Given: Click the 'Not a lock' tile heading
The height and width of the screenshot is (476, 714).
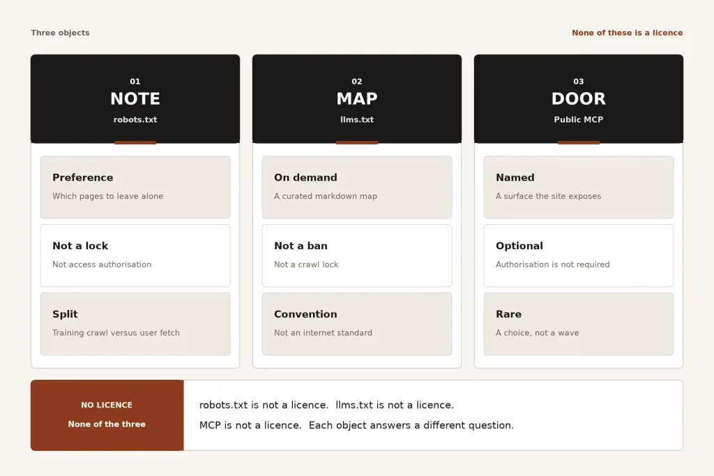Looking at the screenshot, I should pyautogui.click(x=80, y=246).
